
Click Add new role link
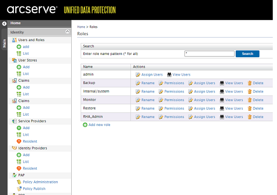(99, 125)
